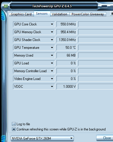The height and width of the screenshot is (142, 113).
Task: Click the screenshot camera icon beside the tabs
Action: (x=112, y=14)
